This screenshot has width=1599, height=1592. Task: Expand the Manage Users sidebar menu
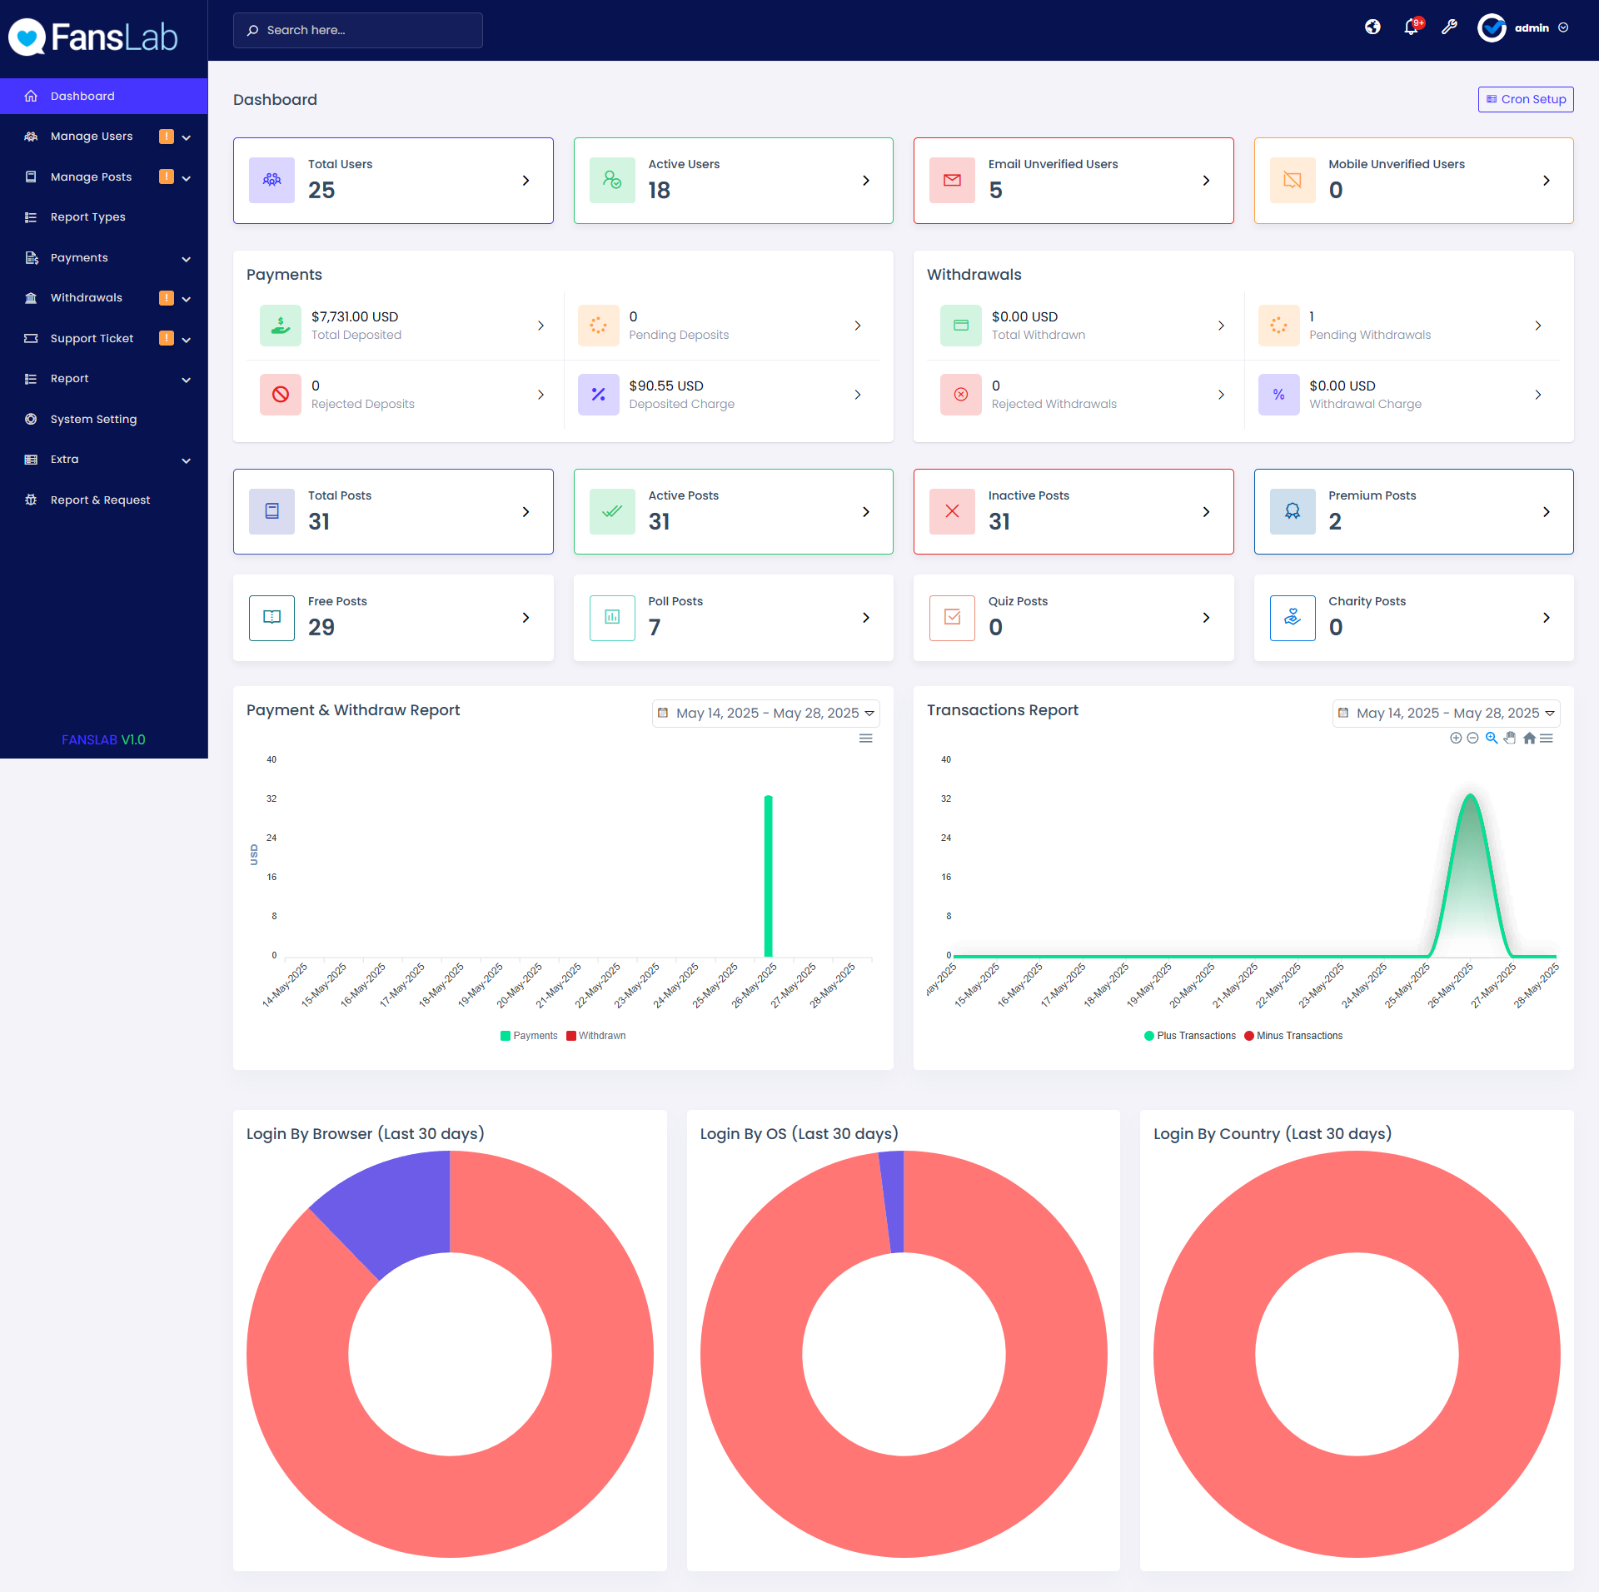pos(92,136)
